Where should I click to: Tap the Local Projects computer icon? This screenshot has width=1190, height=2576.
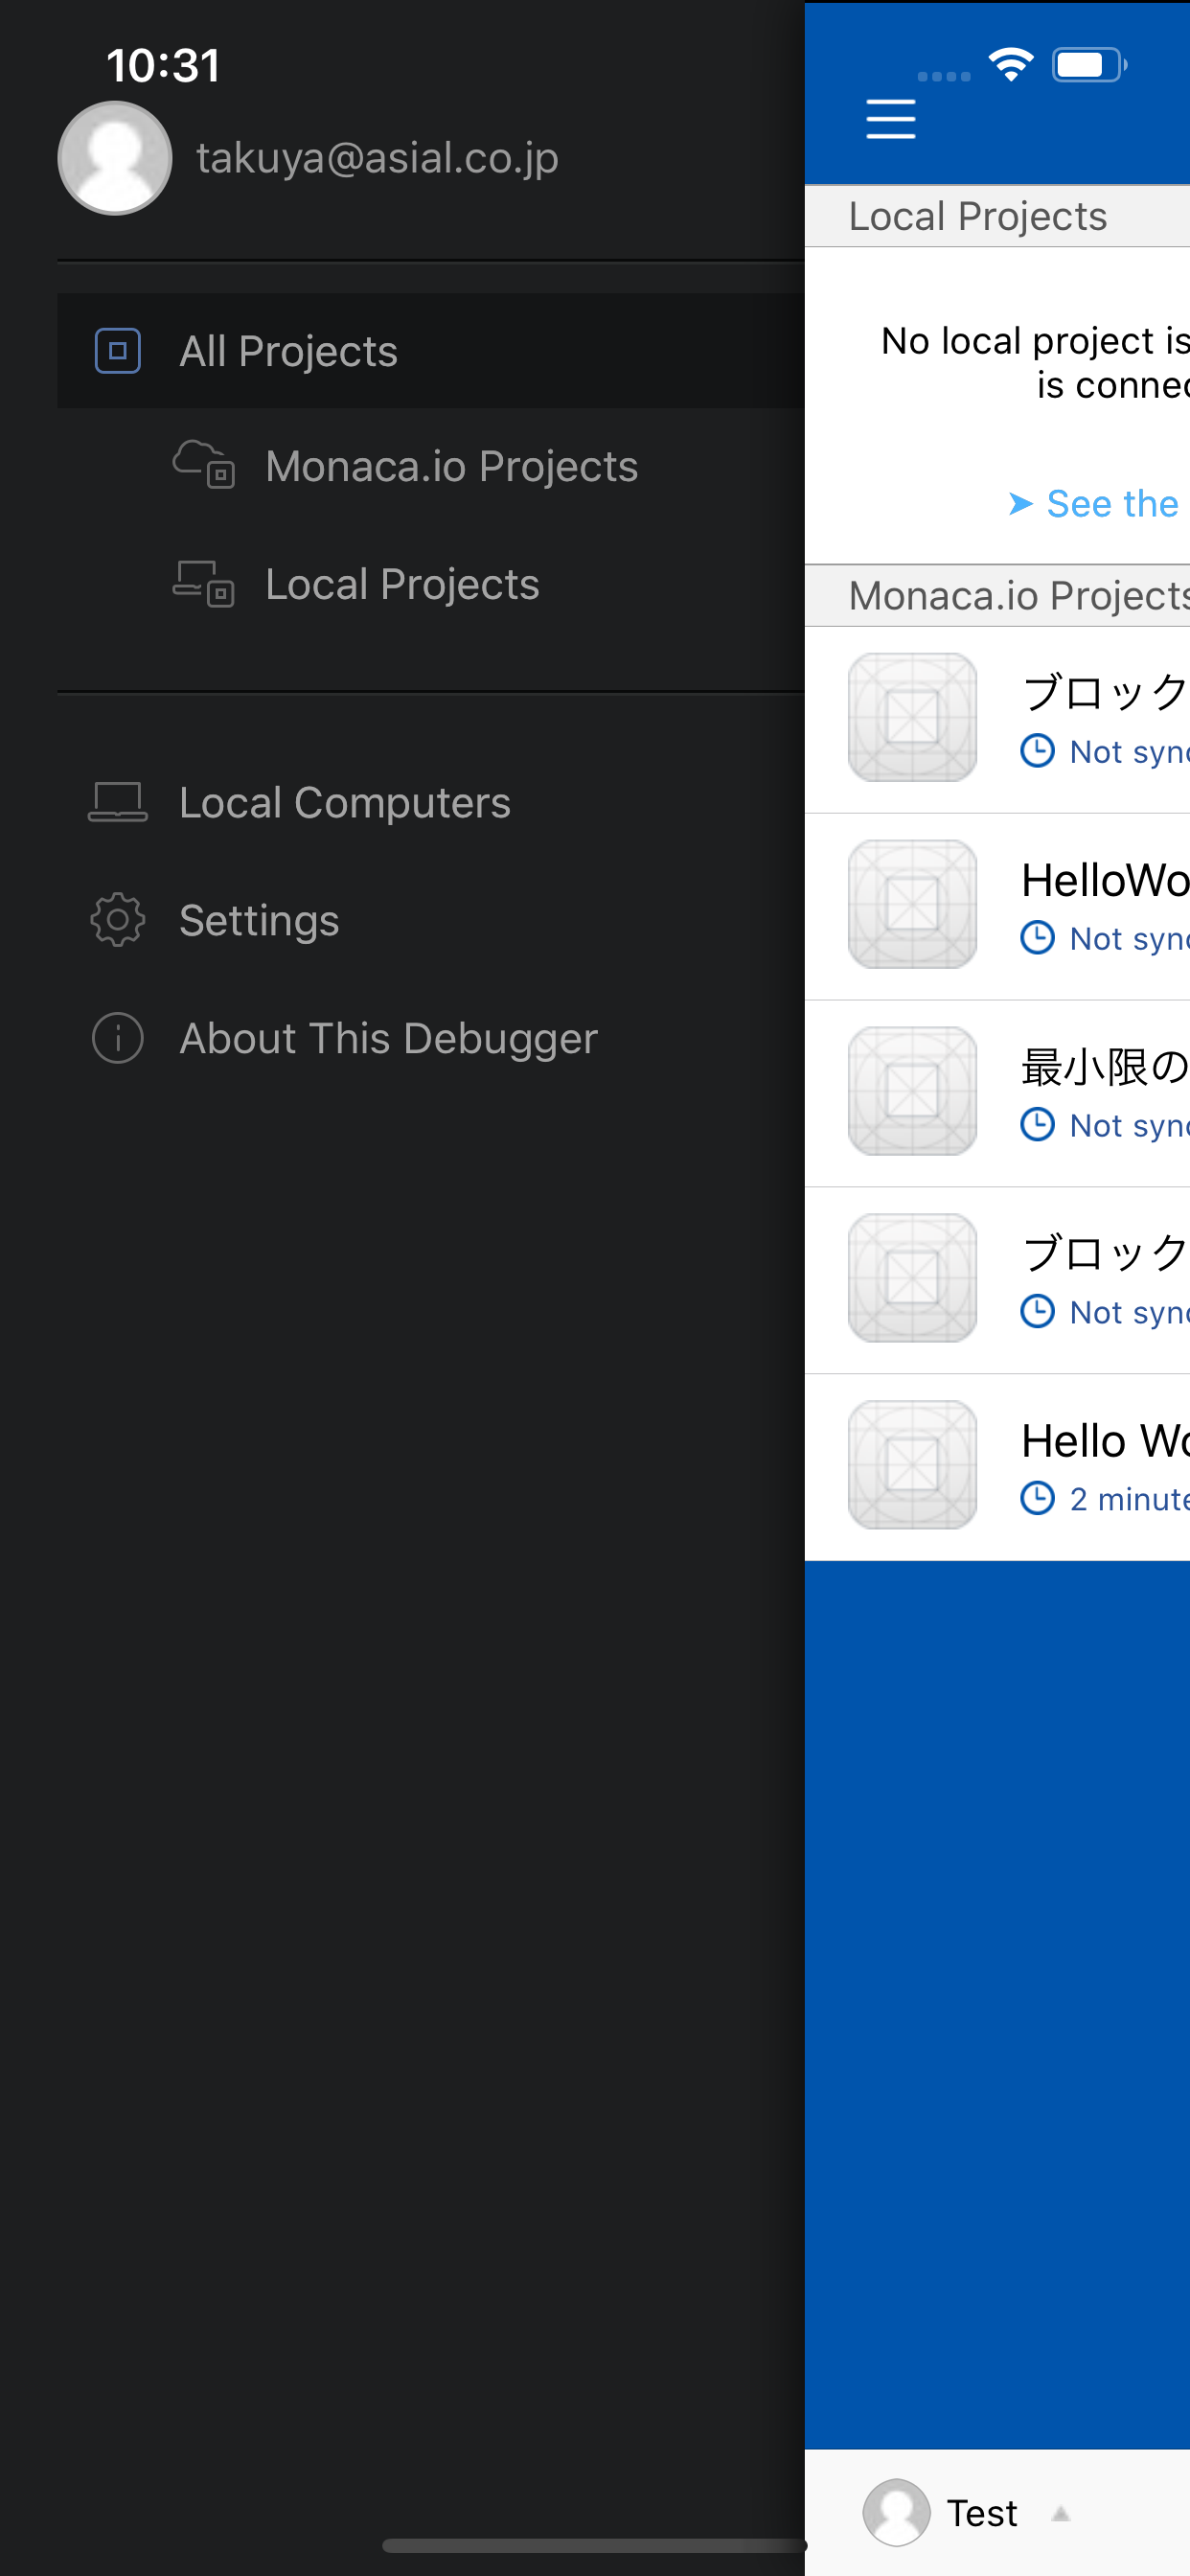204,583
